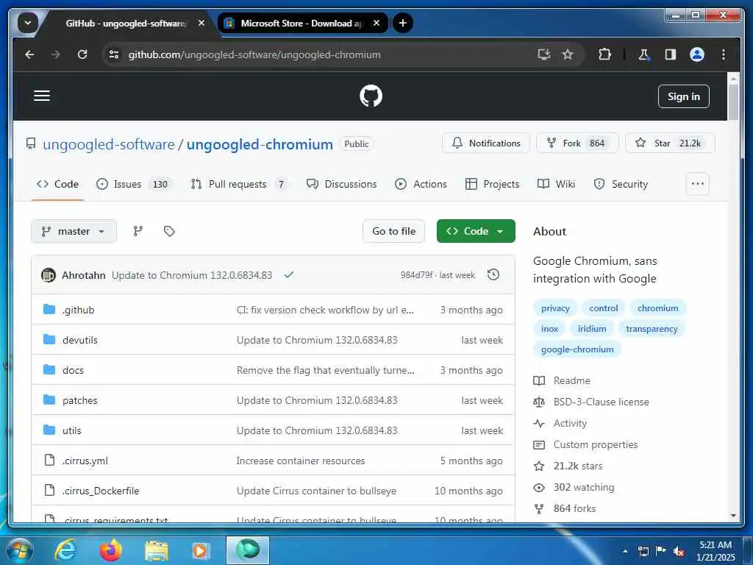Open the .github folder
Viewport: 753px width, 565px height.
78,310
